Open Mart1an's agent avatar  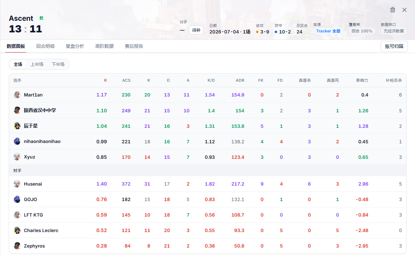click(17, 95)
